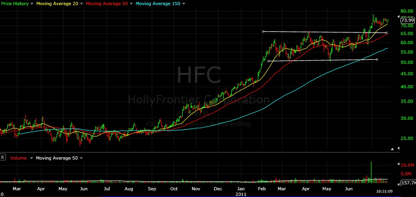Click the Aug label on time axis
This screenshot has width=416, height=197.
click(129, 189)
